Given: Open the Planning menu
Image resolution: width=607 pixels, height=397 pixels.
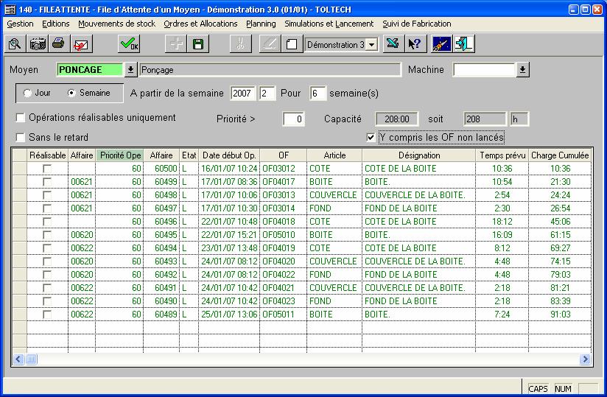Looking at the screenshot, I should (261, 24).
